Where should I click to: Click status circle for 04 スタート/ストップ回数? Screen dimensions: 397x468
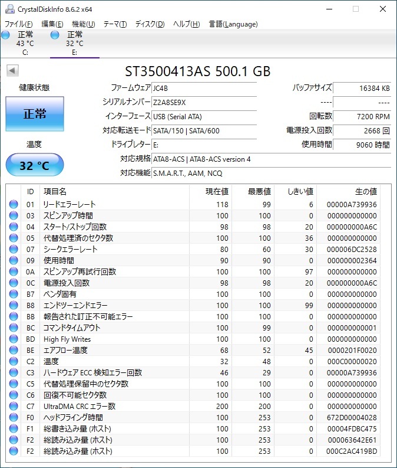[14, 227]
